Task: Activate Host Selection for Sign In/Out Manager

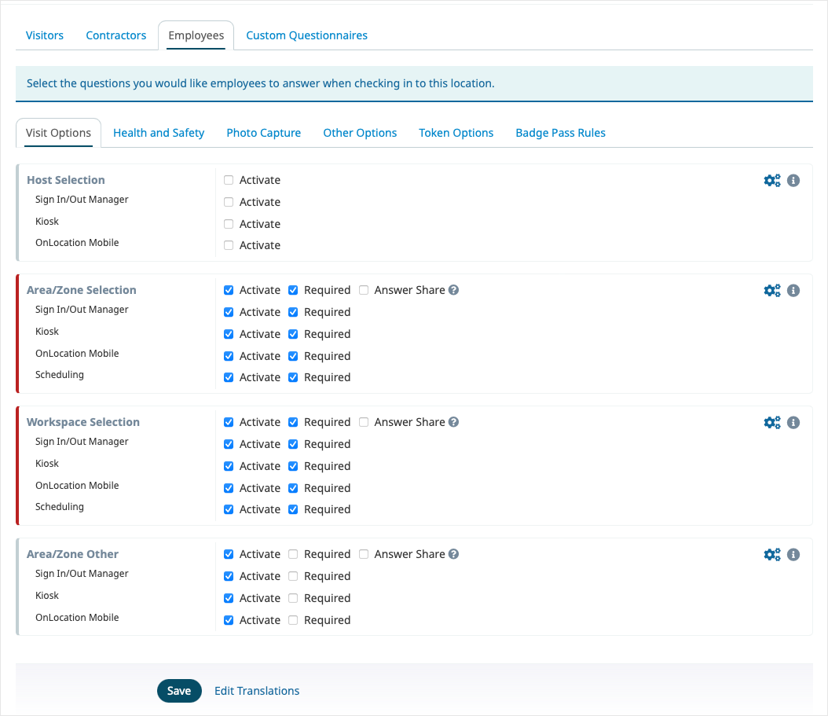Action: point(229,203)
